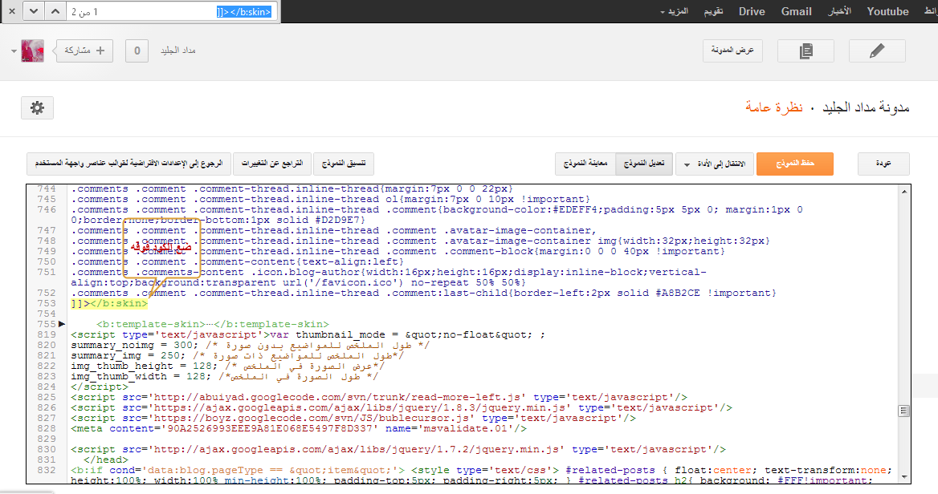Click the pencil icon to create new post
Image resolution: width=938 pixels, height=494 pixels.
(x=877, y=51)
